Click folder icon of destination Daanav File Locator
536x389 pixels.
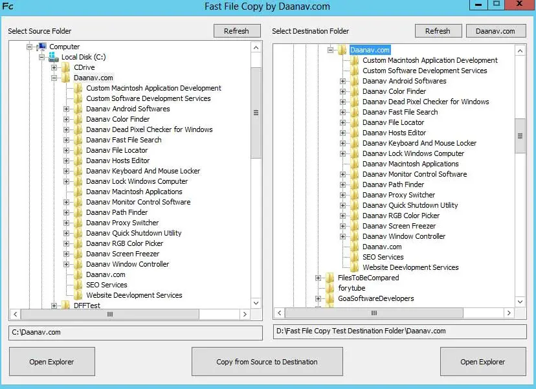tap(355, 122)
